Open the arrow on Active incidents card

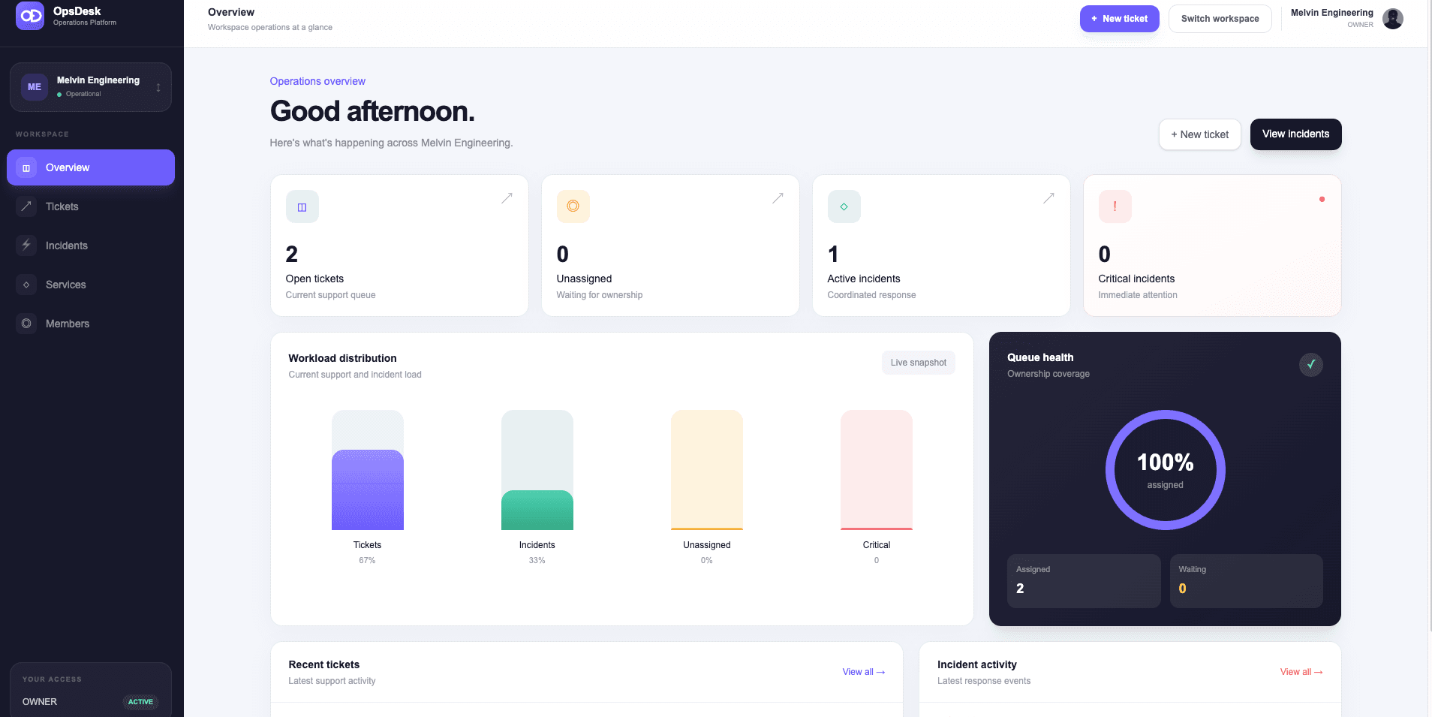(1049, 198)
